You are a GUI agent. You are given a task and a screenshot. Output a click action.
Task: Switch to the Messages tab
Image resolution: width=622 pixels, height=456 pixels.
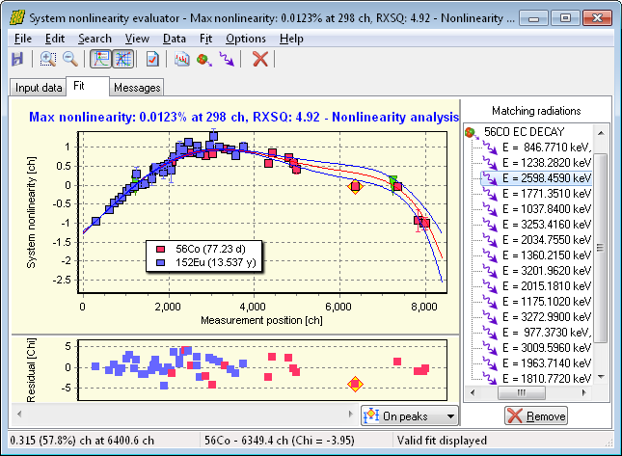pos(137,88)
